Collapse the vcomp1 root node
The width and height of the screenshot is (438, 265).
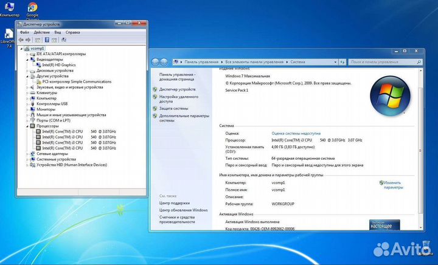(x=21, y=49)
